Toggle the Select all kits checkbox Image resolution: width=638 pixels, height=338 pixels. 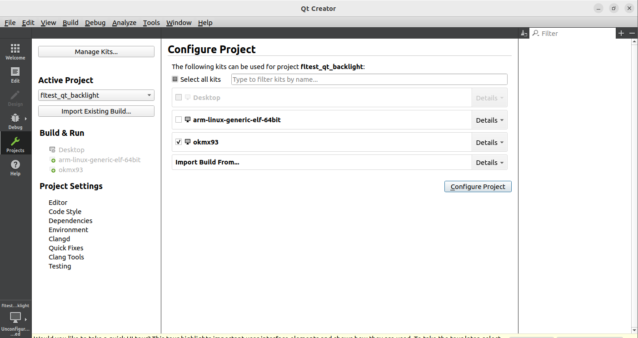[x=175, y=79]
